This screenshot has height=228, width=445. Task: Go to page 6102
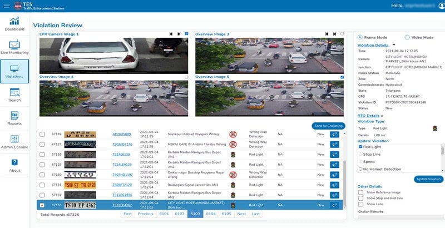coord(180,214)
